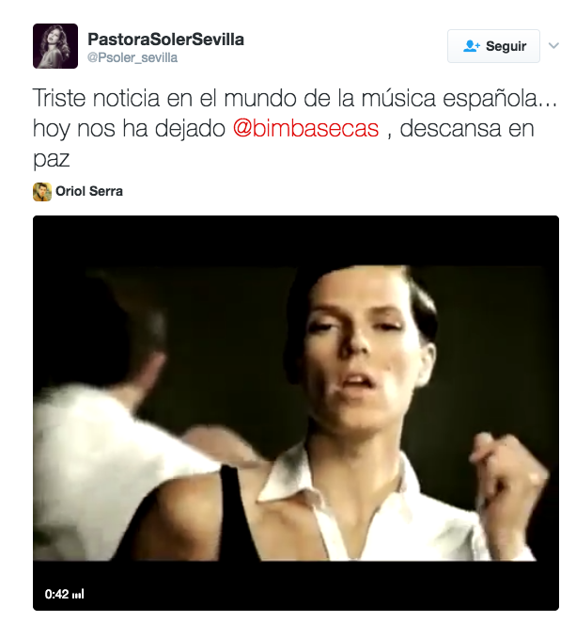Image resolution: width=576 pixels, height=622 pixels.
Task: Open the @bimbasecas mention link
Action: point(305,129)
